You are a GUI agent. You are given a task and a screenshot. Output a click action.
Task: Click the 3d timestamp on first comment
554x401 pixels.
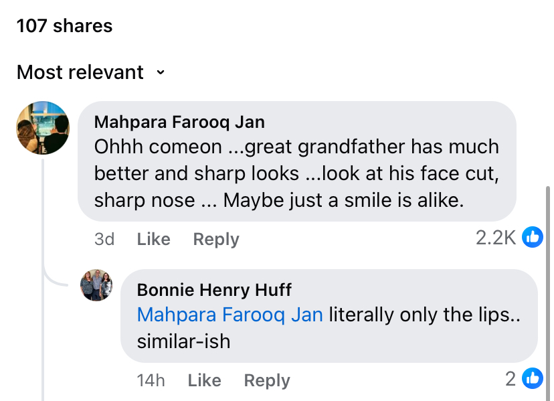(x=104, y=239)
